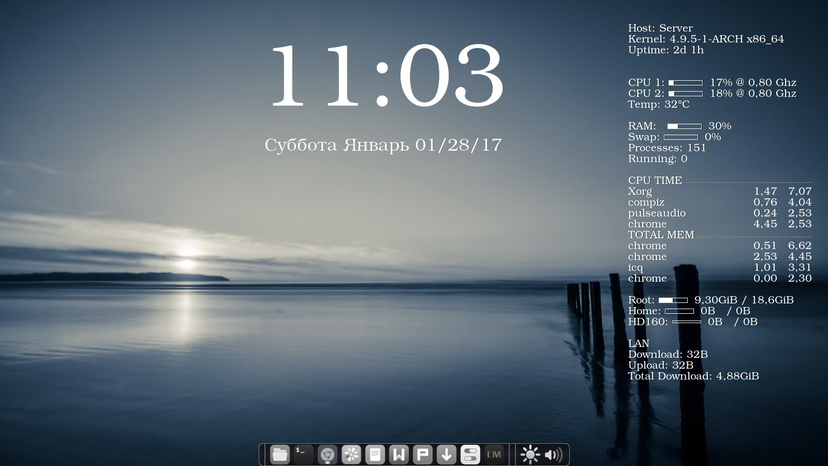Click the TOTAL MEM section header
828x466 pixels.
[x=661, y=235]
